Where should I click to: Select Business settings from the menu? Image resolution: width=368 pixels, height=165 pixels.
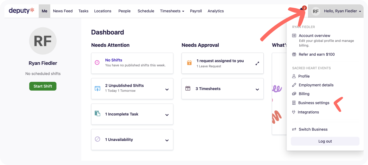[x=314, y=103]
